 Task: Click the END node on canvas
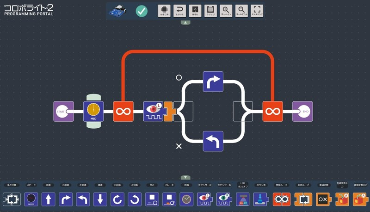pyautogui.click(x=302, y=112)
